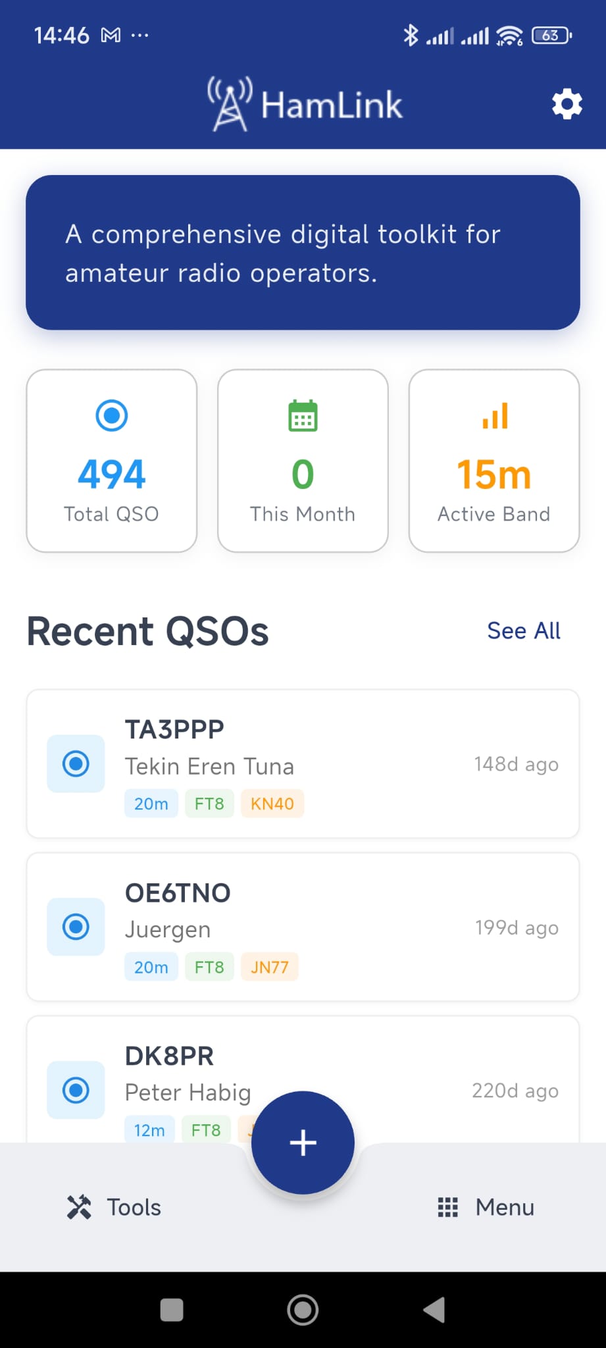Viewport: 606px width, 1348px height.
Task: Tap the Gmail notification icon
Action: tap(111, 35)
